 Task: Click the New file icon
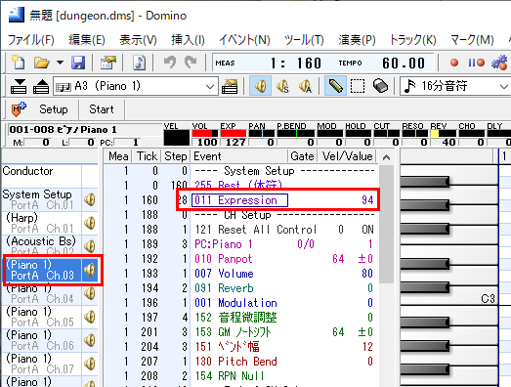(18, 63)
